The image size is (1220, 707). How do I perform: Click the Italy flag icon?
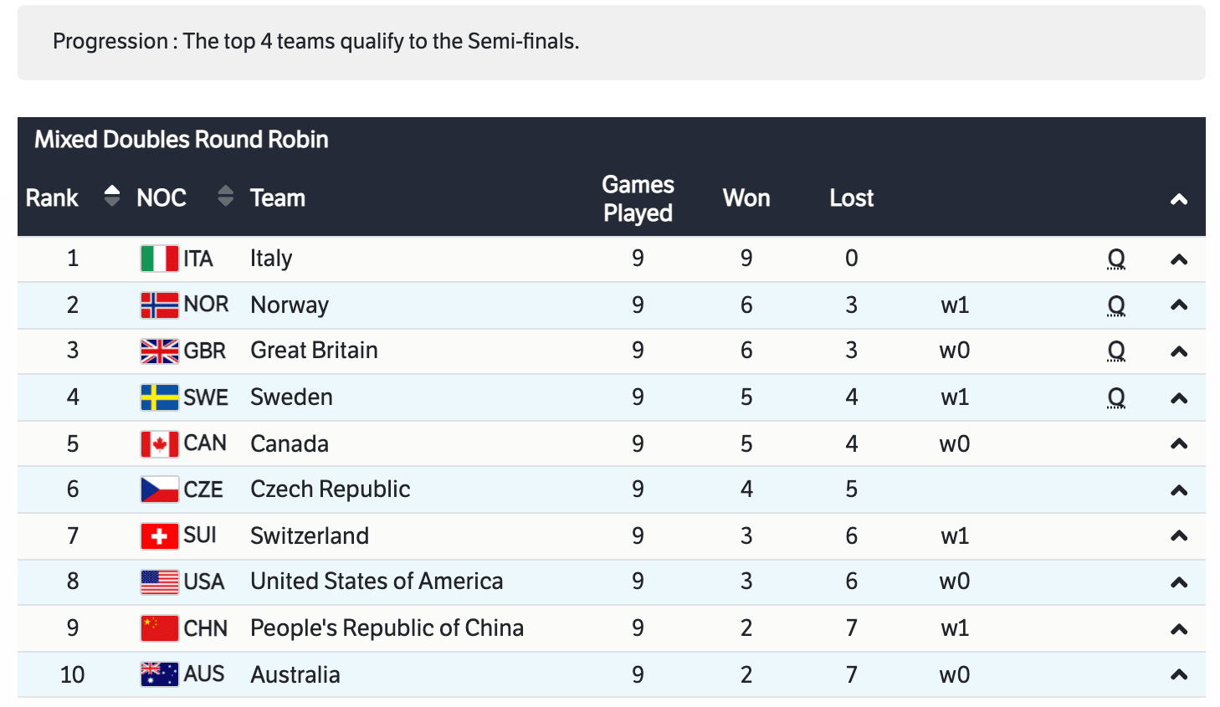pyautogui.click(x=159, y=259)
